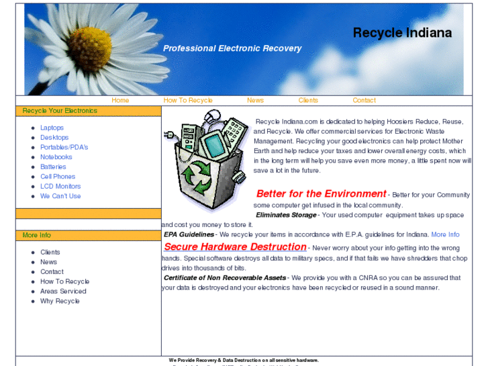Open How To Recycle in top navigation
488x366 pixels.
(x=188, y=100)
